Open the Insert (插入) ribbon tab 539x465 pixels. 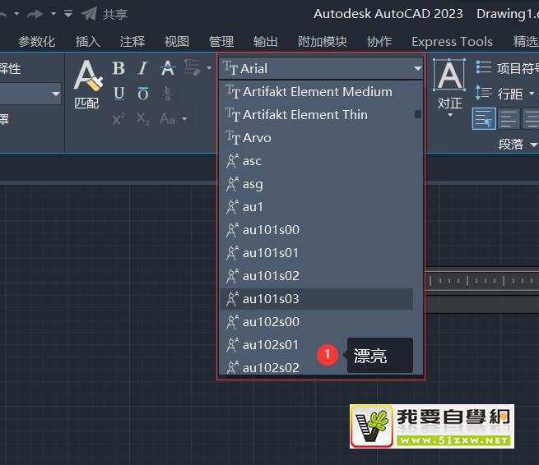tap(88, 42)
